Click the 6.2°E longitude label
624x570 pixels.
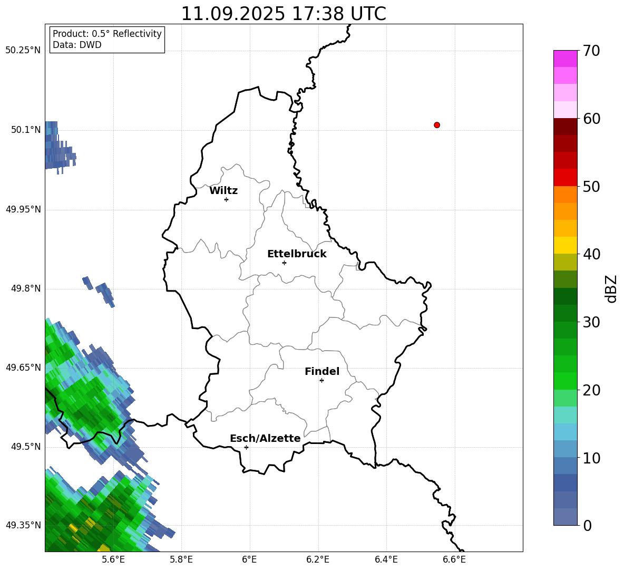[x=318, y=559]
